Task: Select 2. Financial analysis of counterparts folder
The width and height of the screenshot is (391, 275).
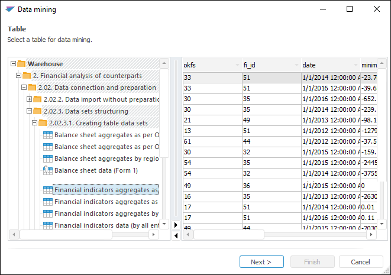Action: [x=86, y=76]
